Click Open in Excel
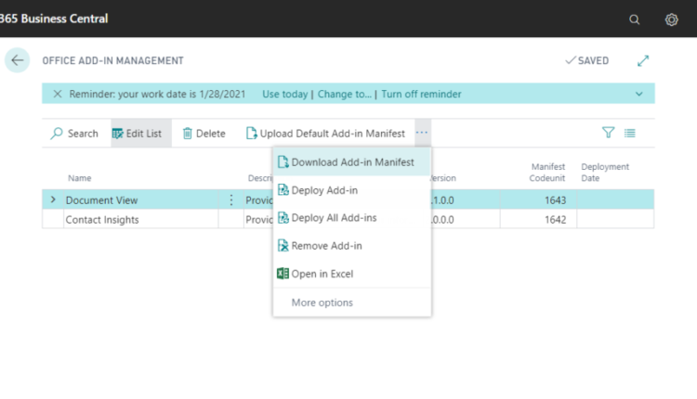 (322, 274)
